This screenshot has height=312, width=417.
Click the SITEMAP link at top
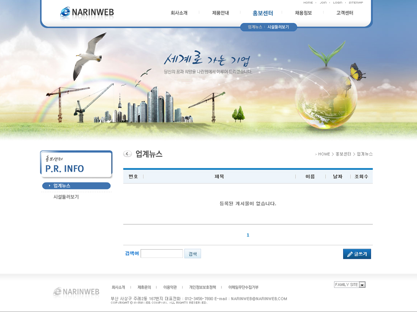coord(356,2)
